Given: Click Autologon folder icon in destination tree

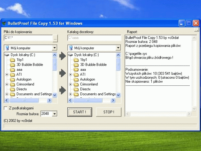Looking at the screenshot, I should (x=76, y=79).
